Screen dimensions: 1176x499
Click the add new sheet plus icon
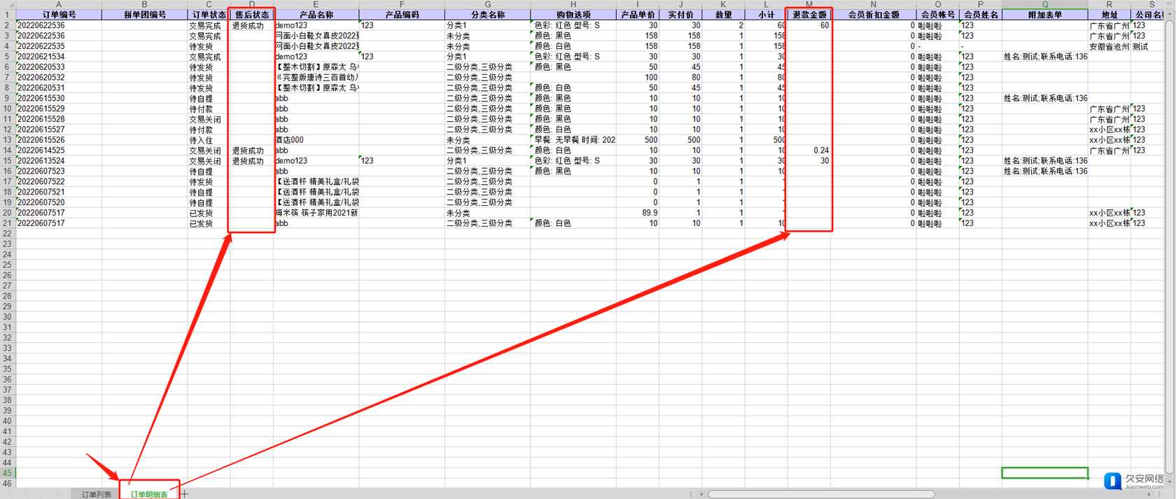pos(185,494)
